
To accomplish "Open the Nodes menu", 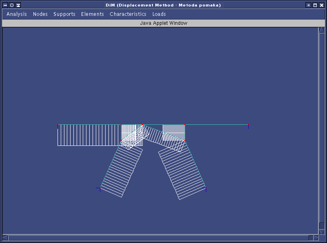I will [x=40, y=14].
